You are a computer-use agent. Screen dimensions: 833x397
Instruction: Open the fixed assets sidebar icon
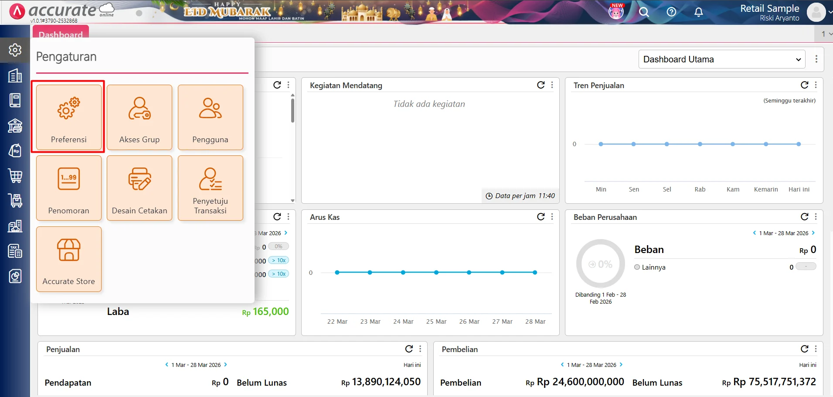(x=15, y=226)
